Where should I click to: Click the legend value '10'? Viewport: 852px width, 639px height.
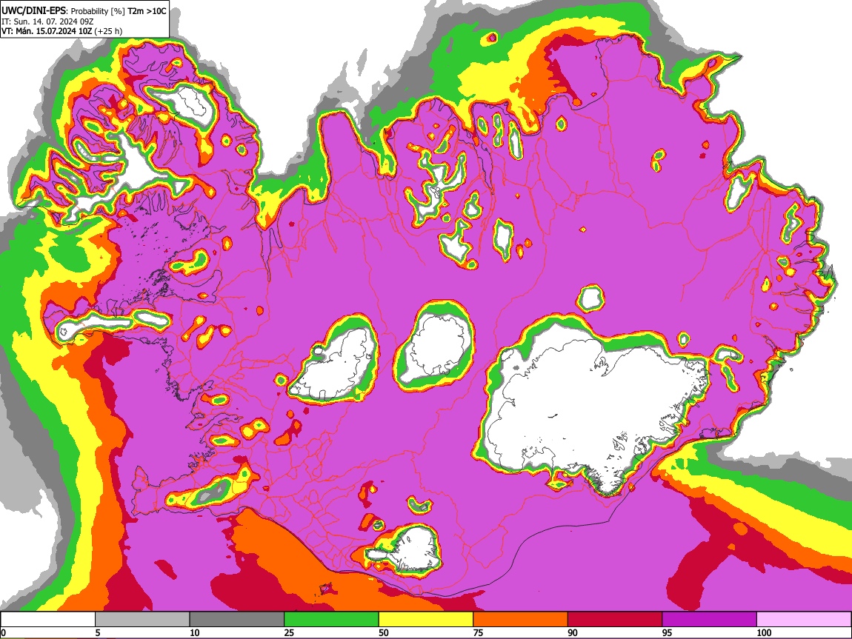coord(195,632)
